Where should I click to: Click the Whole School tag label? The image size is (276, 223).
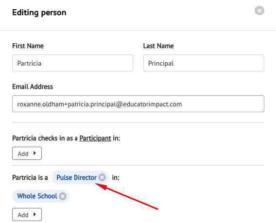(x=37, y=196)
